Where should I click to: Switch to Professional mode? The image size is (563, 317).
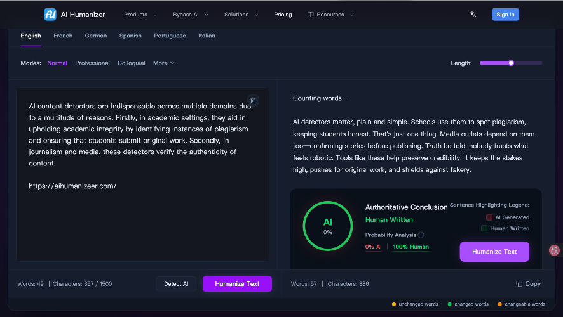point(92,63)
